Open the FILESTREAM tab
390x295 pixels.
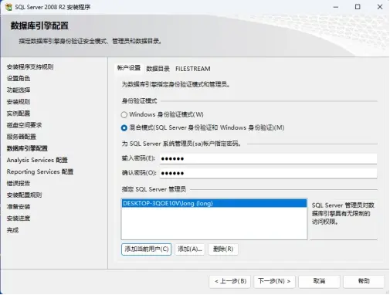coord(193,69)
